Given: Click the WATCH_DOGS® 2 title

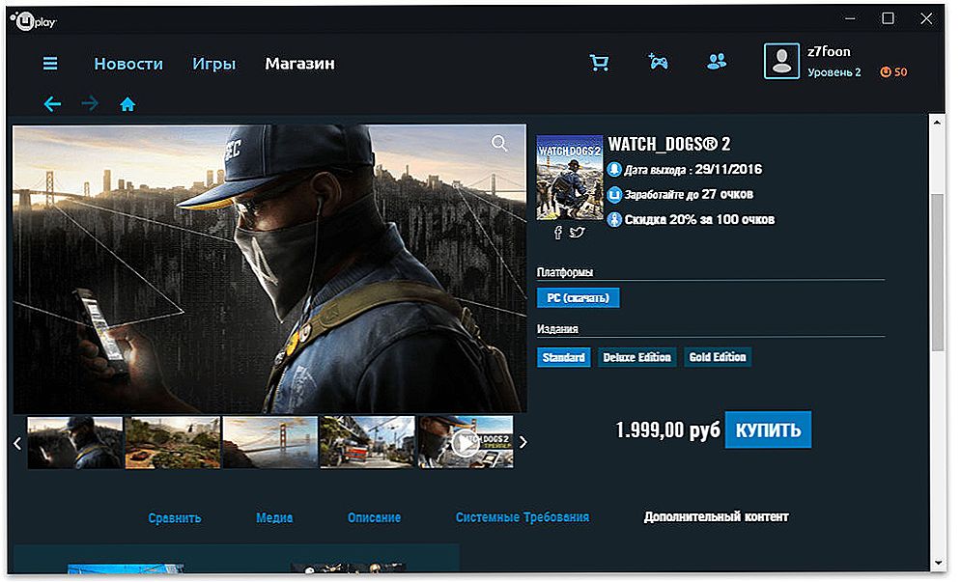Looking at the screenshot, I should 669,145.
